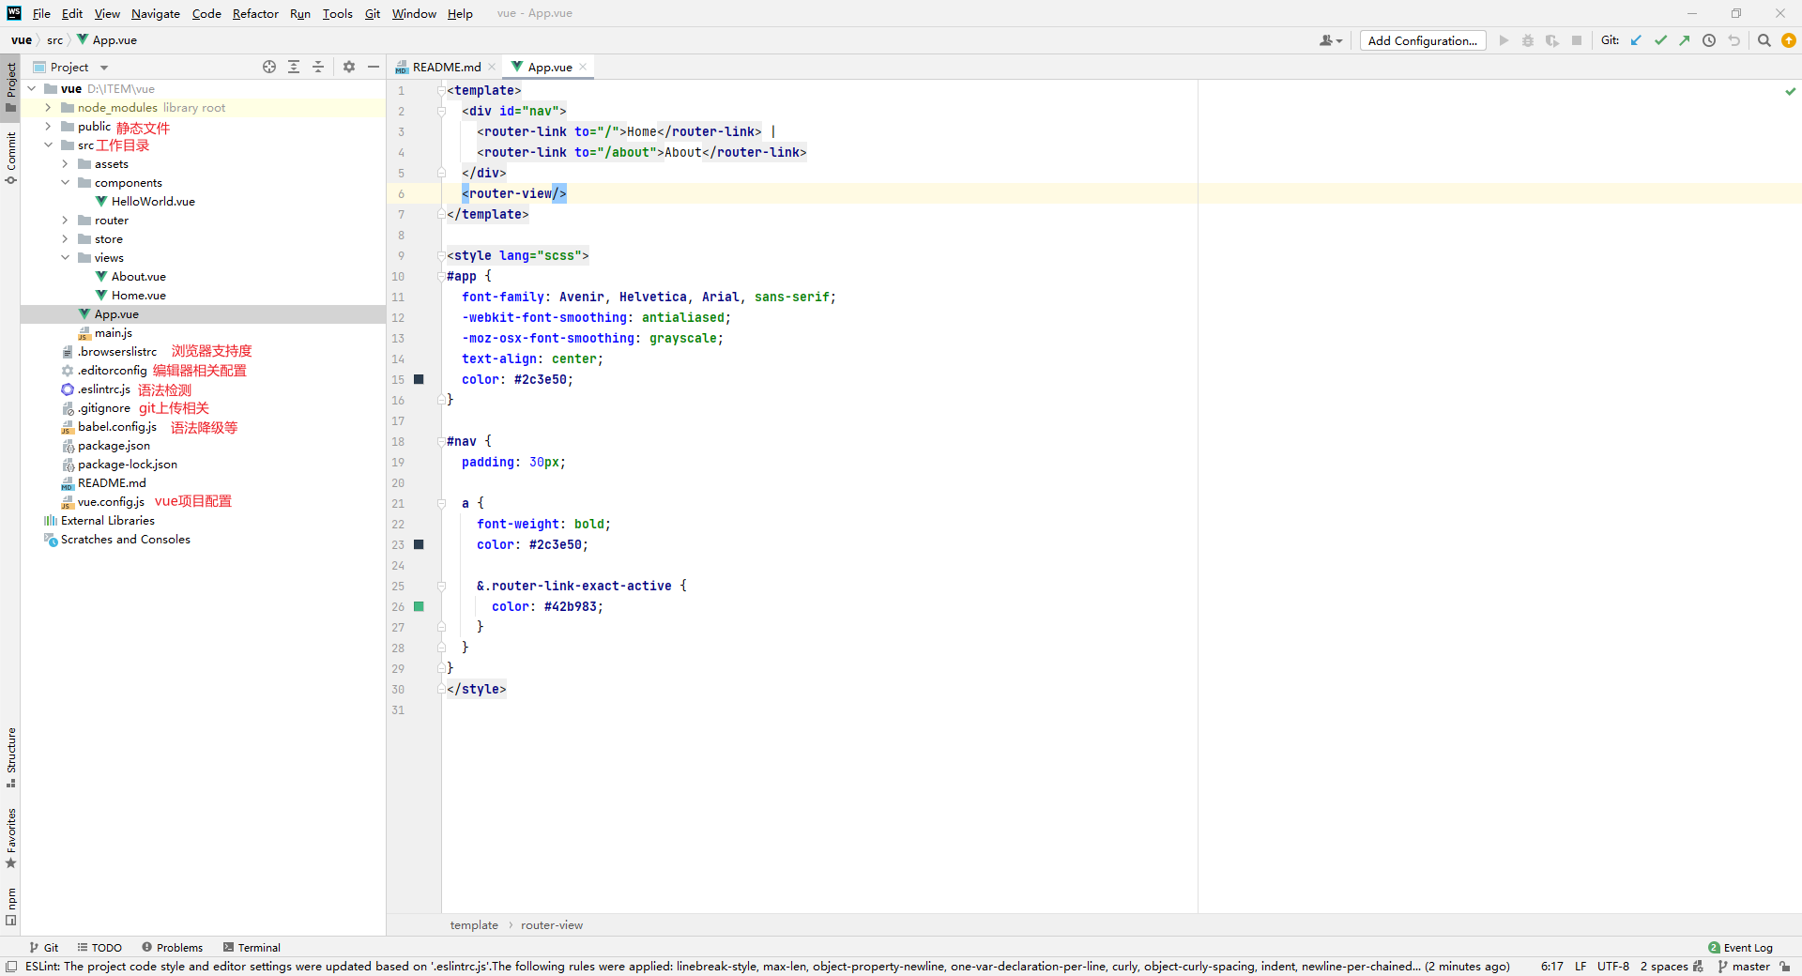Expand the node_modules folder
This screenshot has height=976, width=1802.
(x=48, y=108)
